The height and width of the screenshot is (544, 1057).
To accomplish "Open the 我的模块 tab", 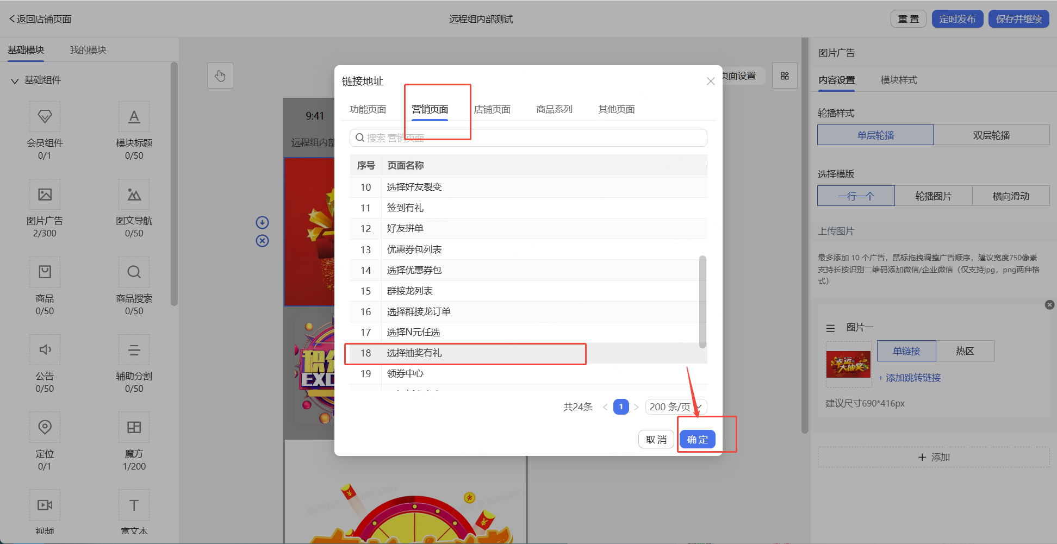I will point(88,50).
